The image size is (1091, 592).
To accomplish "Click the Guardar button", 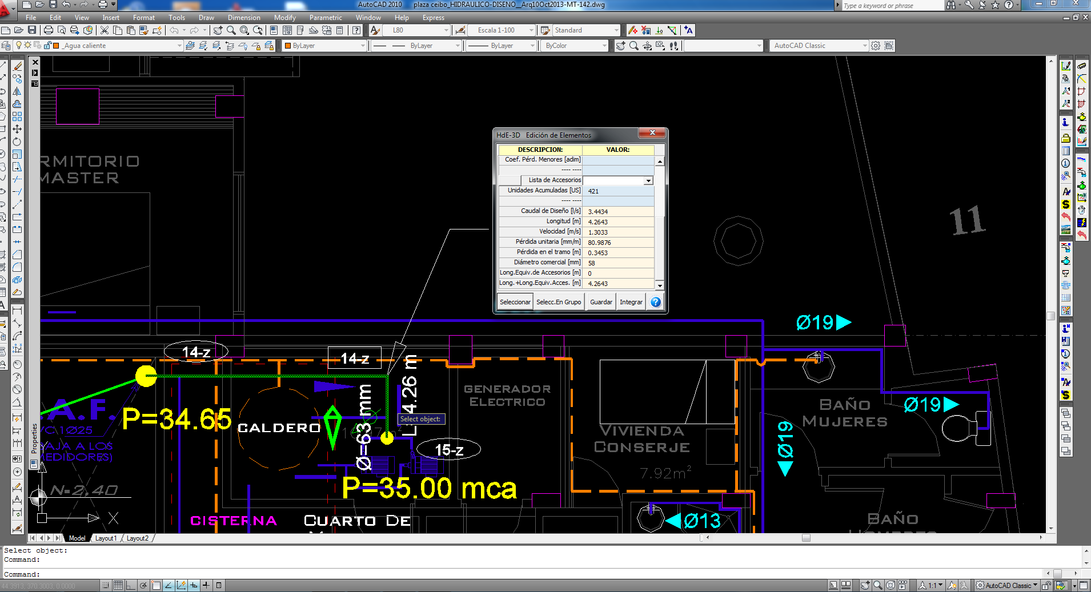I will pyautogui.click(x=601, y=302).
